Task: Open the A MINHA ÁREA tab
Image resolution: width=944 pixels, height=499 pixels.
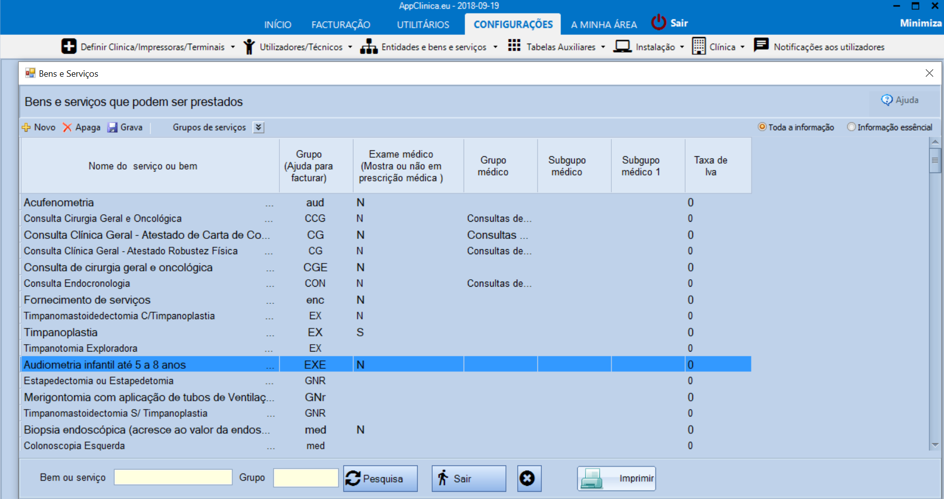Action: pos(604,25)
